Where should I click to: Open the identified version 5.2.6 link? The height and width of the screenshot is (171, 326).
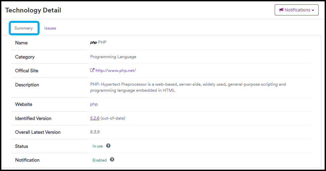tap(95, 118)
